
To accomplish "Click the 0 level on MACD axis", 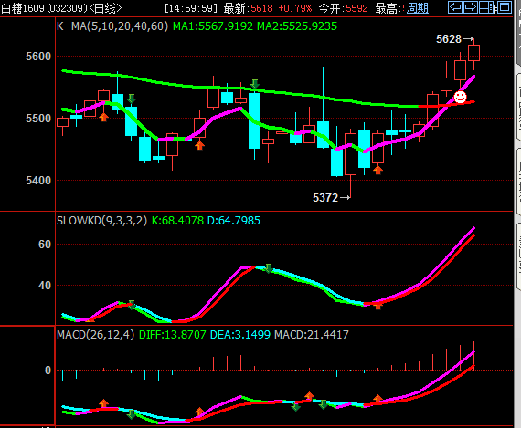I will pos(48,370).
